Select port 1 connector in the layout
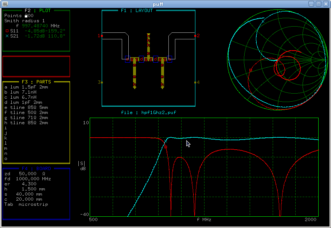The image size is (331, 228). click(x=102, y=36)
